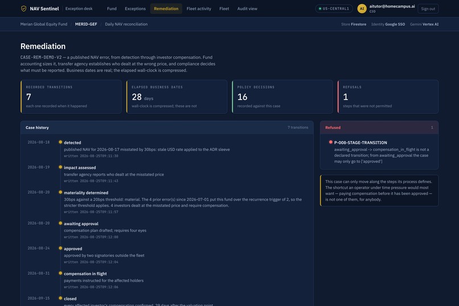Click the date 2026-08-31 in case history

[39, 273]
